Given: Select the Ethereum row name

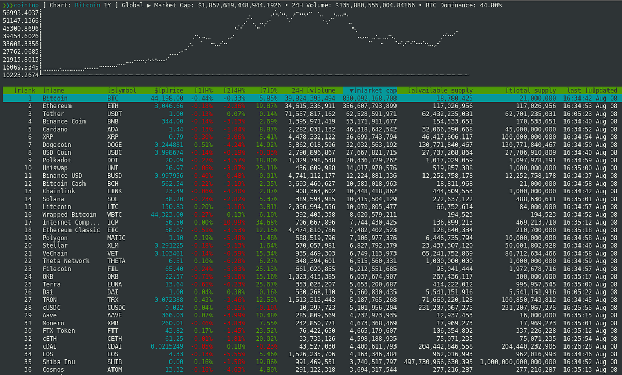Looking at the screenshot, I should [57, 106].
